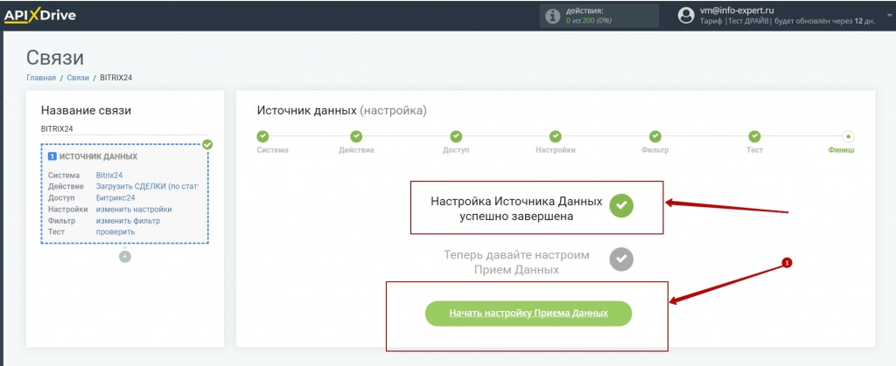Click the Название связи heading
The height and width of the screenshot is (366, 896).
[x=86, y=111]
